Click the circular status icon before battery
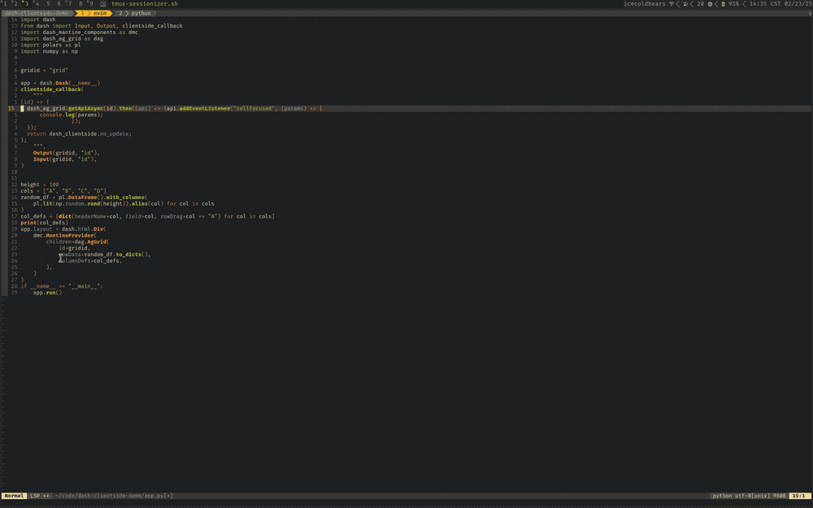 [710, 4]
